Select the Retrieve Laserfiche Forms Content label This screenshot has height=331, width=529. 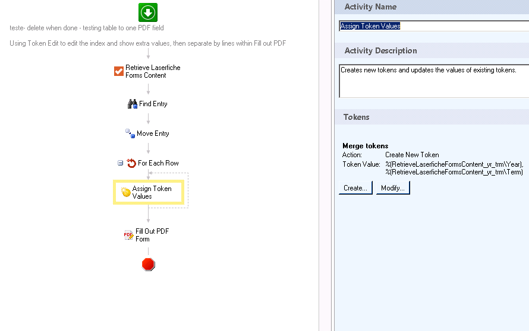pyautogui.click(x=153, y=71)
